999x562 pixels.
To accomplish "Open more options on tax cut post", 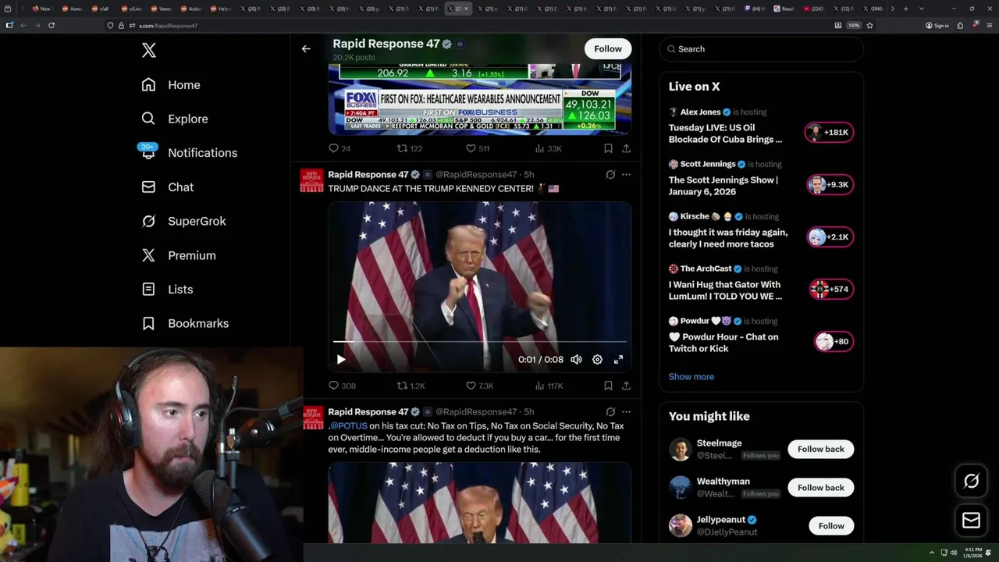I will 626,411.
